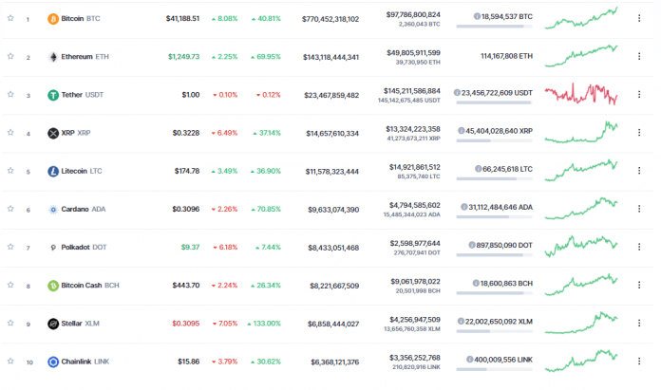The image size is (661, 390).
Task: Click the Bitcoin coin logo icon
Action: click(53, 19)
